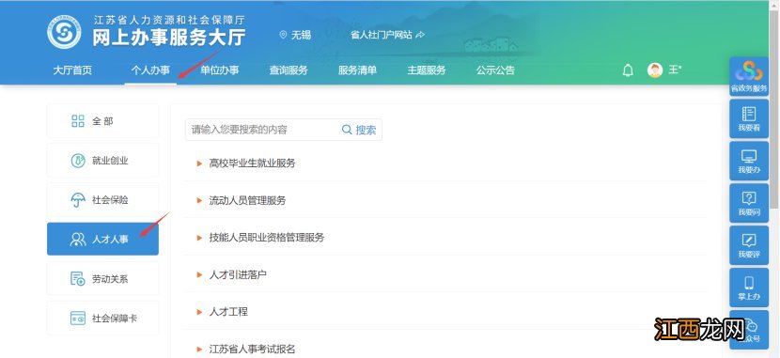Click the user name 王*
This screenshot has width=780, height=358.
click(675, 70)
